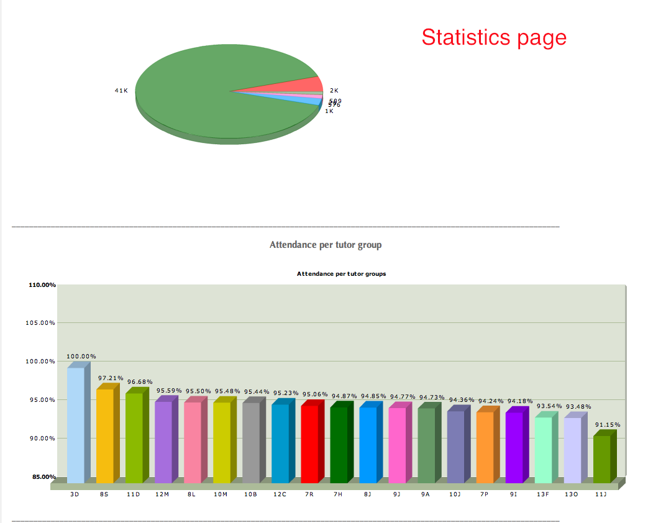648x523 pixels.
Task: Open the Statistics page heading
Action: (494, 38)
